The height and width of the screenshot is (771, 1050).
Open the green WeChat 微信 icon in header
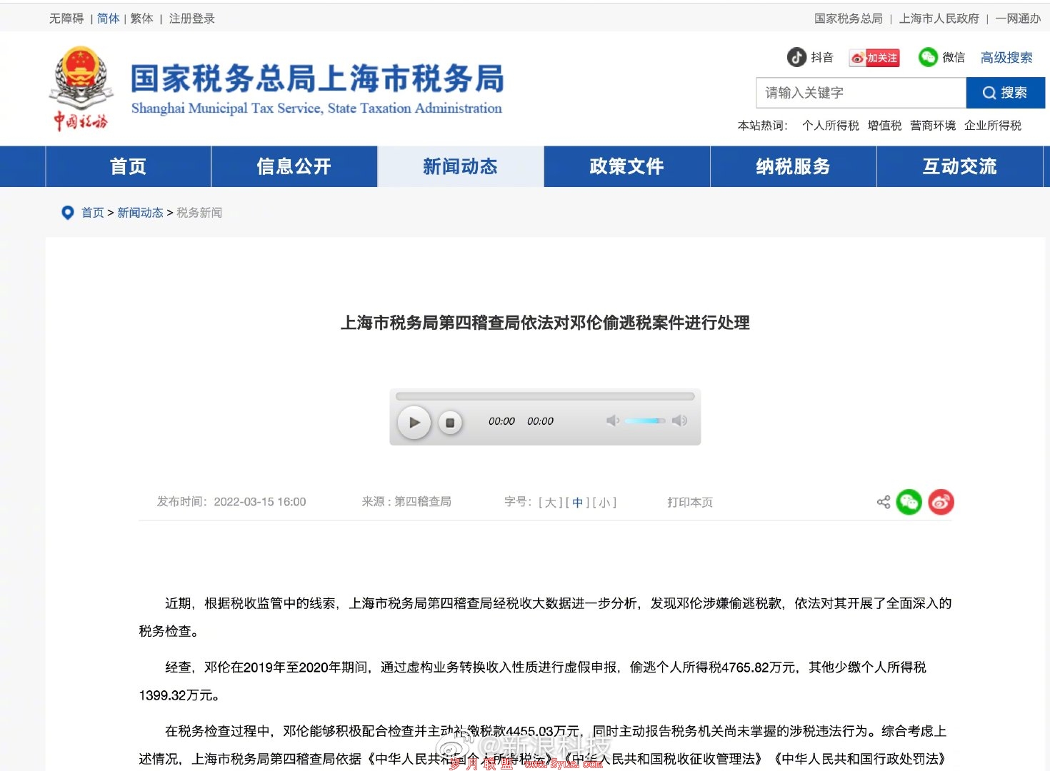click(928, 57)
